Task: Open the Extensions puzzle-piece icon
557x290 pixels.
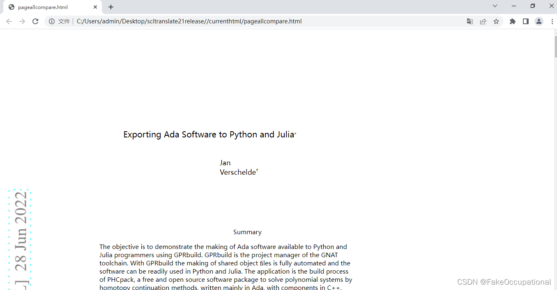Action: click(x=513, y=21)
